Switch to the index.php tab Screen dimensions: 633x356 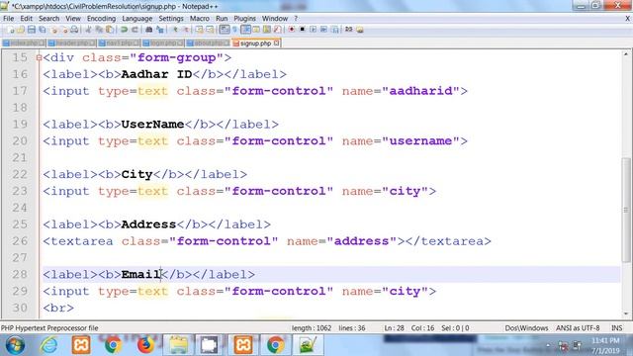click(24, 44)
